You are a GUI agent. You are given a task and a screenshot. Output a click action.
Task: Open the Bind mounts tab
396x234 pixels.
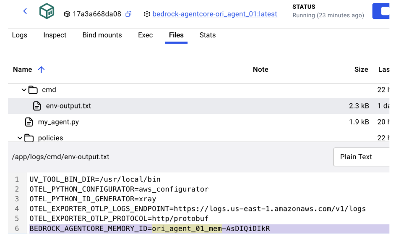click(102, 35)
